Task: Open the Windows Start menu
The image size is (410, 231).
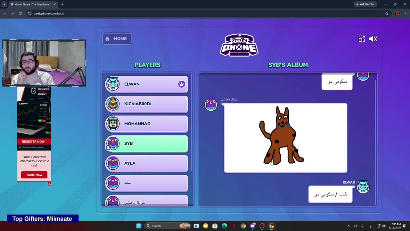Action: [x=139, y=226]
